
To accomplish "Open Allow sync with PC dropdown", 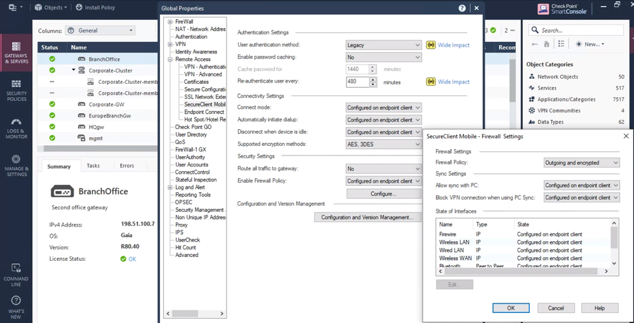I will [x=581, y=185].
